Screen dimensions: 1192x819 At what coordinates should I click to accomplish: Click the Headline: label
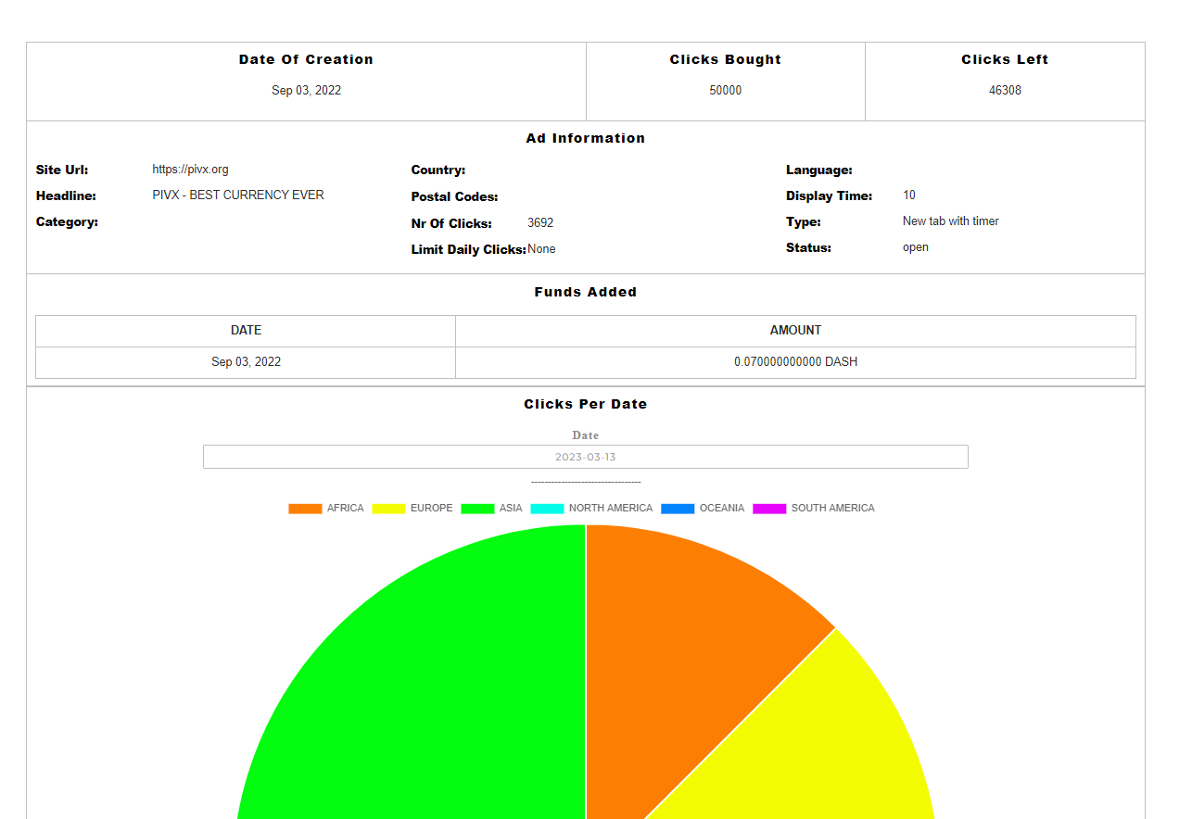[66, 196]
